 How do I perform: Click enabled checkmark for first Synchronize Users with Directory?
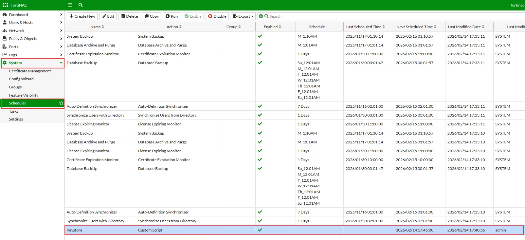(x=260, y=115)
